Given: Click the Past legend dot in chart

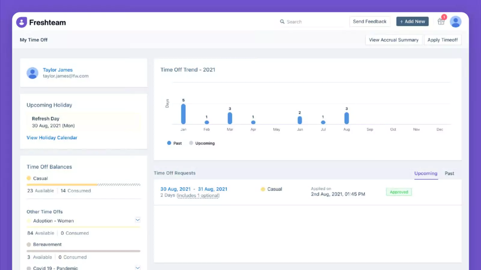Looking at the screenshot, I should pos(169,143).
